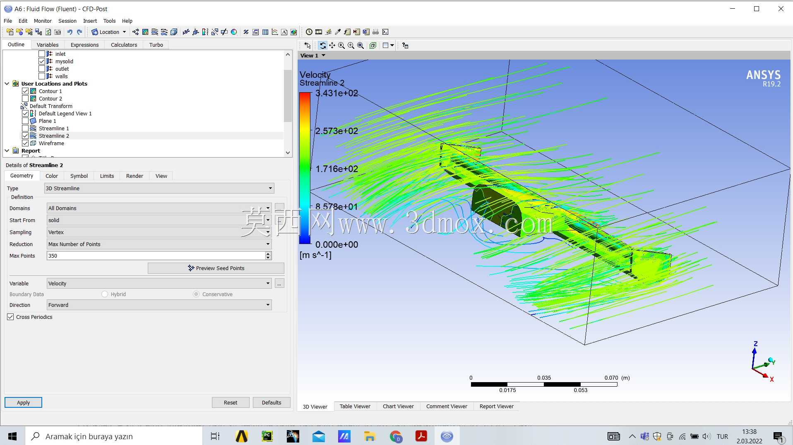Viewport: 793px width, 445px height.
Task: Insert a Streamline from the toolbar
Action: click(x=155, y=32)
